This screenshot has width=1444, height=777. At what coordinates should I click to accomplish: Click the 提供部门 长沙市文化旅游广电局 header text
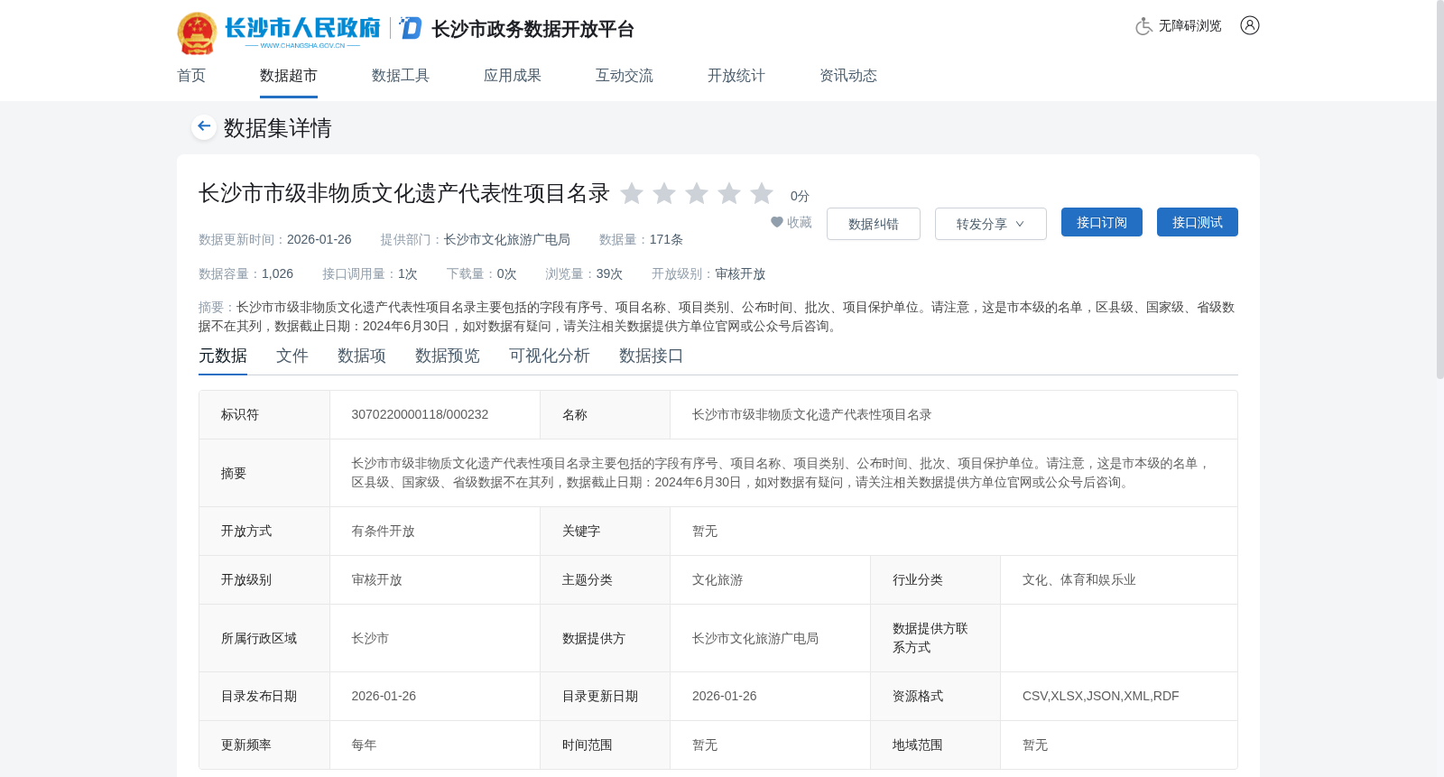476,239
